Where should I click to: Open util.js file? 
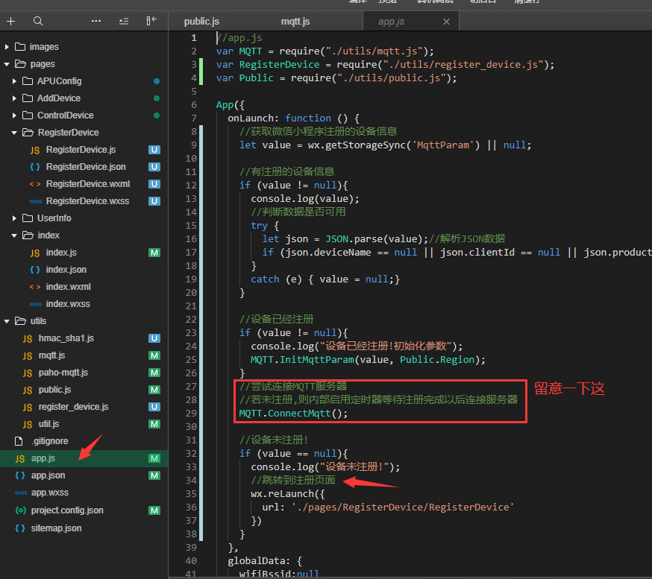pyautogui.click(x=48, y=424)
